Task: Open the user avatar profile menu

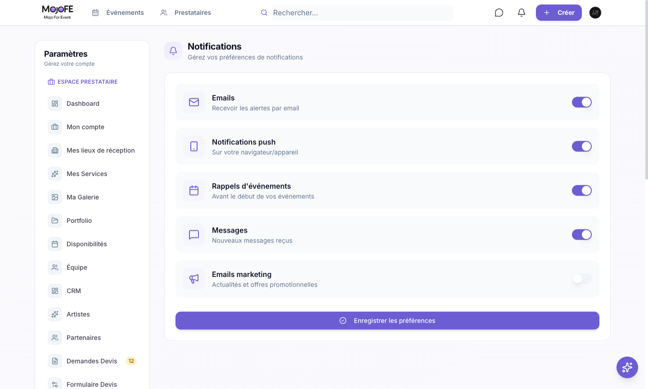Action: (595, 13)
